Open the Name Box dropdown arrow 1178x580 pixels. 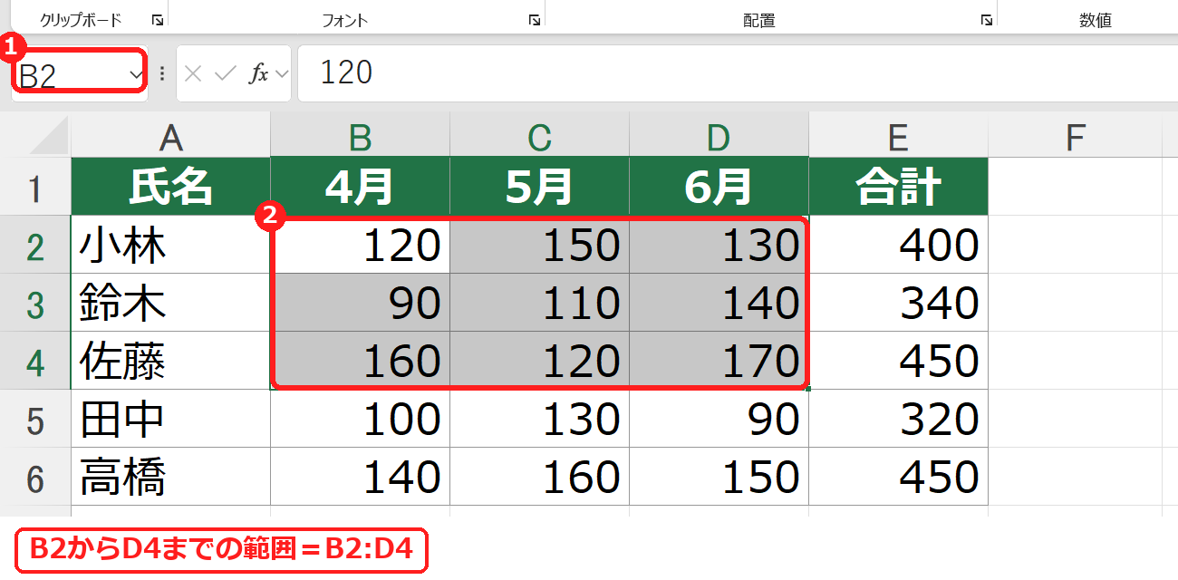136,75
